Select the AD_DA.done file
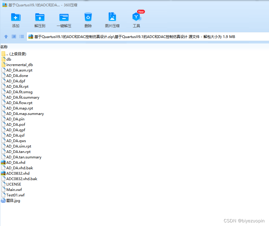The height and width of the screenshot is (226, 269). tap(14, 76)
